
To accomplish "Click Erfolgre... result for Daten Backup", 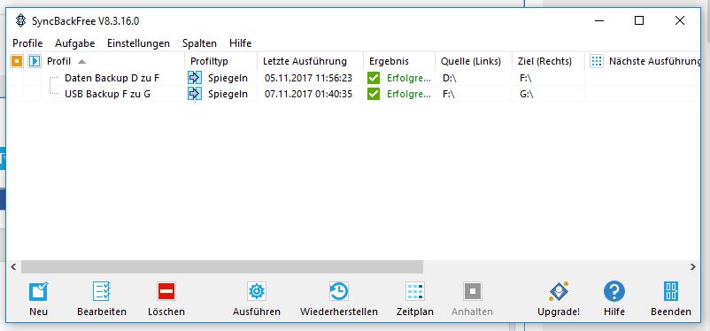I will [x=408, y=78].
